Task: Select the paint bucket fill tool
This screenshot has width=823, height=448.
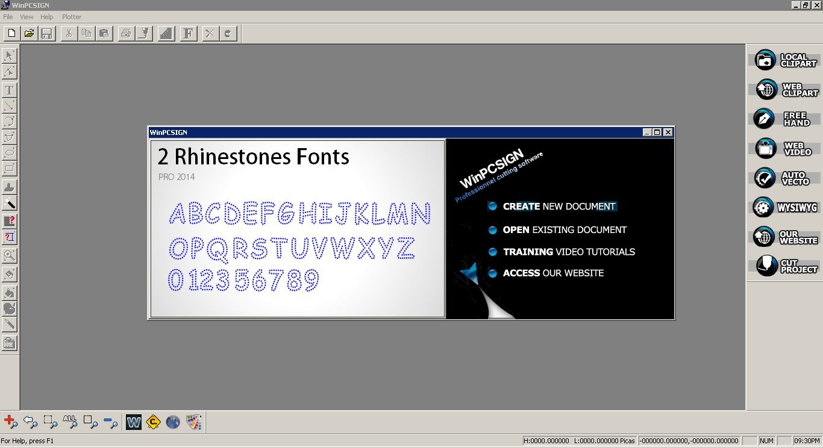Action: click(9, 293)
